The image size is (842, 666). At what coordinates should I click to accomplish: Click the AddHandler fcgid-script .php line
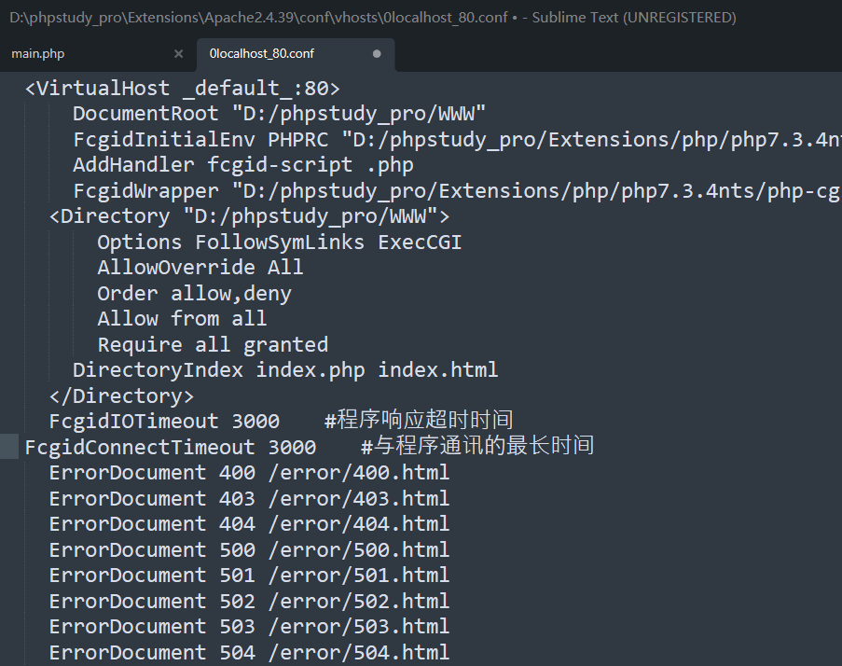tap(243, 165)
